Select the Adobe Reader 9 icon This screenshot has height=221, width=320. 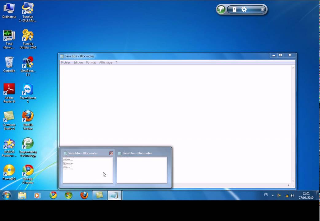[x=9, y=93]
